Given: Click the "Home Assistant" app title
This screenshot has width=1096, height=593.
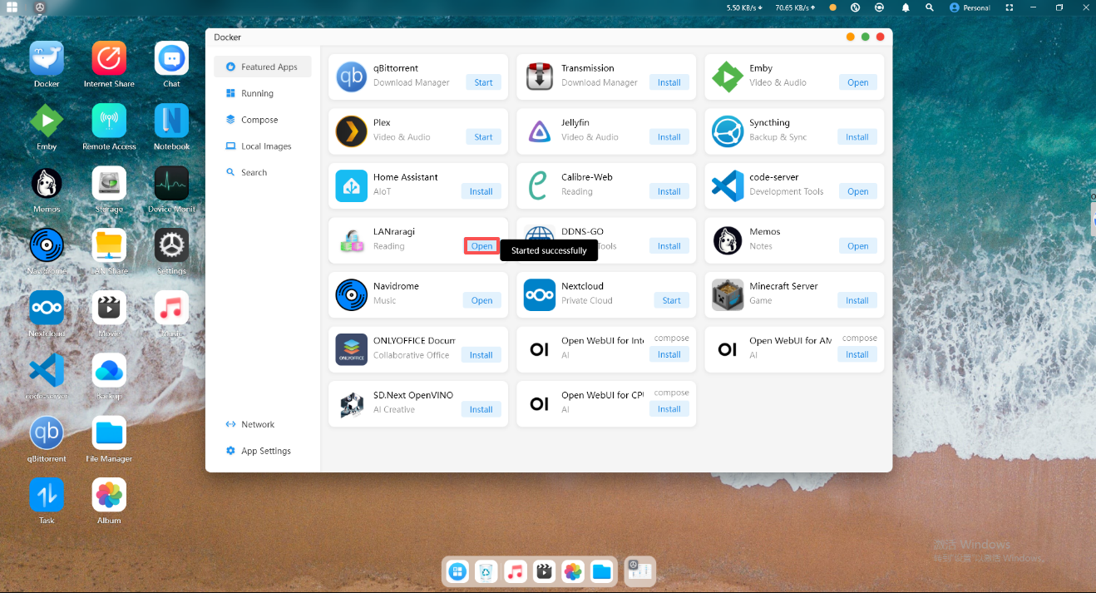Looking at the screenshot, I should pos(406,177).
